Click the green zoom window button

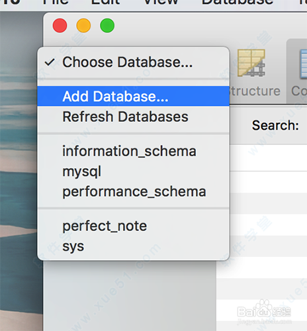pos(107,26)
